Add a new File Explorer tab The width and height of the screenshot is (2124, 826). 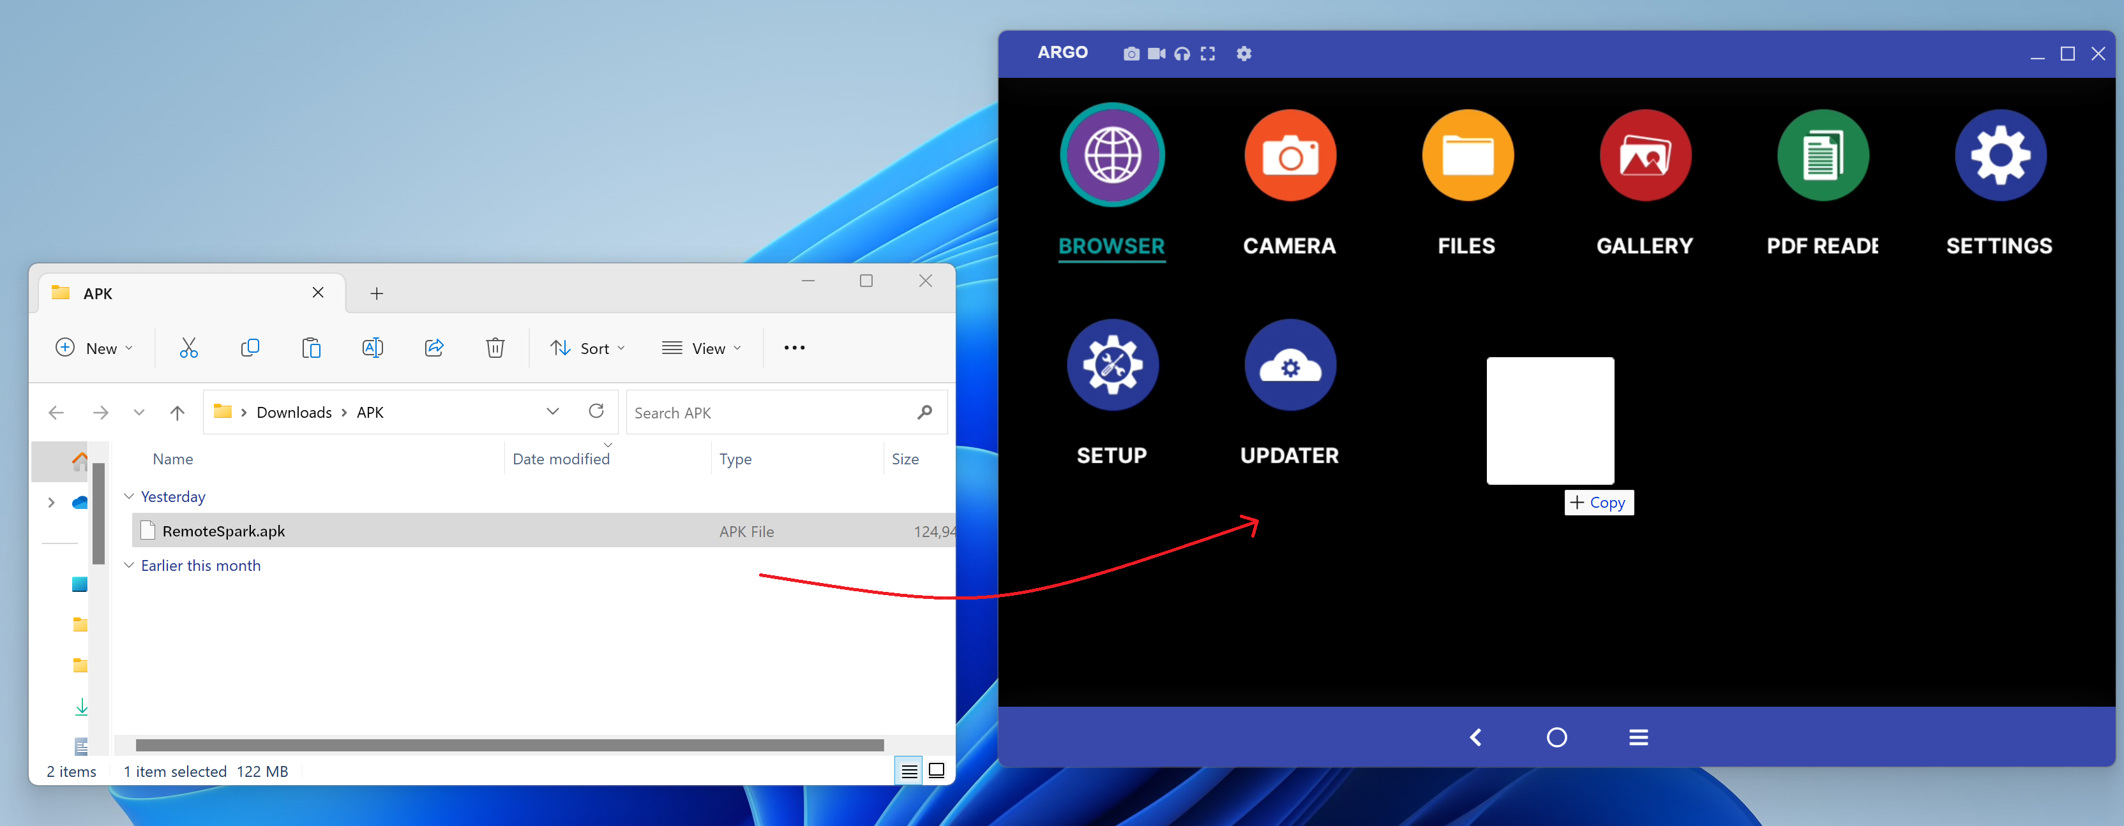point(377,294)
